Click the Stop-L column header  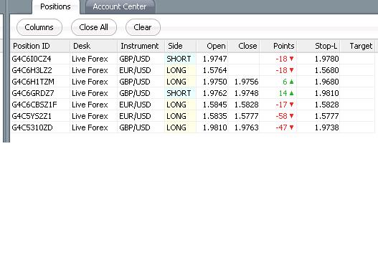(x=318, y=46)
